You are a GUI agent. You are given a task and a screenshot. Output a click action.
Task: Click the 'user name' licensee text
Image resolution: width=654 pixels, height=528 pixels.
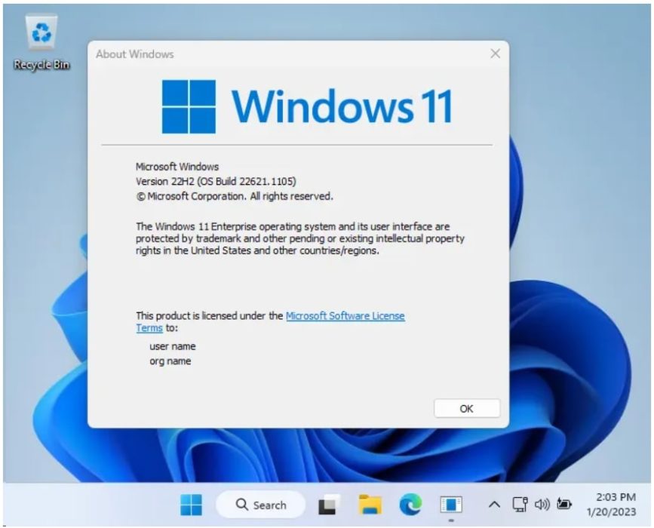[172, 346]
